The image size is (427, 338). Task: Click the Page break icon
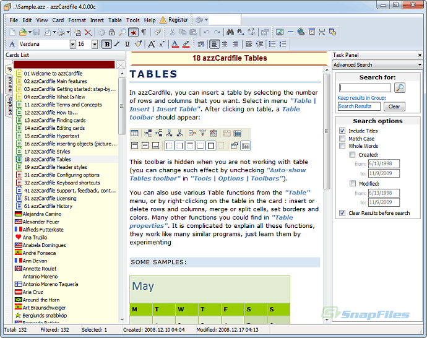coord(322,32)
